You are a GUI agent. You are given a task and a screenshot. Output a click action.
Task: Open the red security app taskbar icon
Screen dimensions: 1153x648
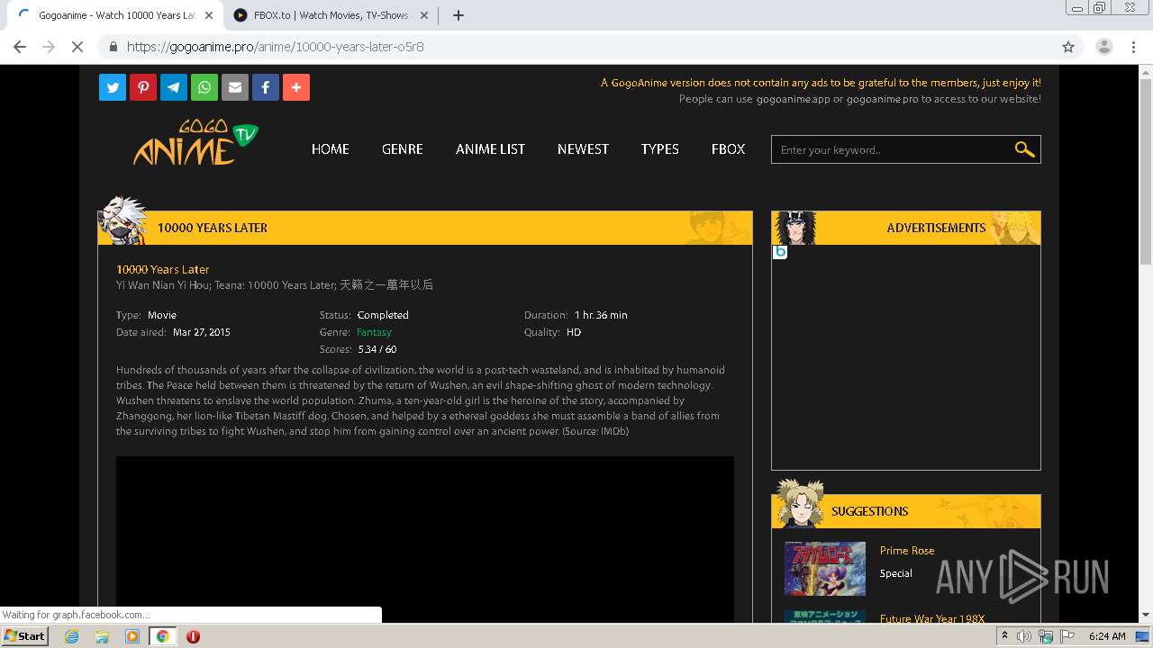(x=193, y=636)
